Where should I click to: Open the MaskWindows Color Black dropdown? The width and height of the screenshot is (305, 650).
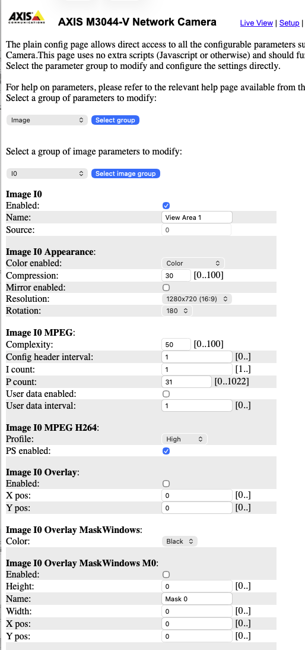(x=180, y=541)
